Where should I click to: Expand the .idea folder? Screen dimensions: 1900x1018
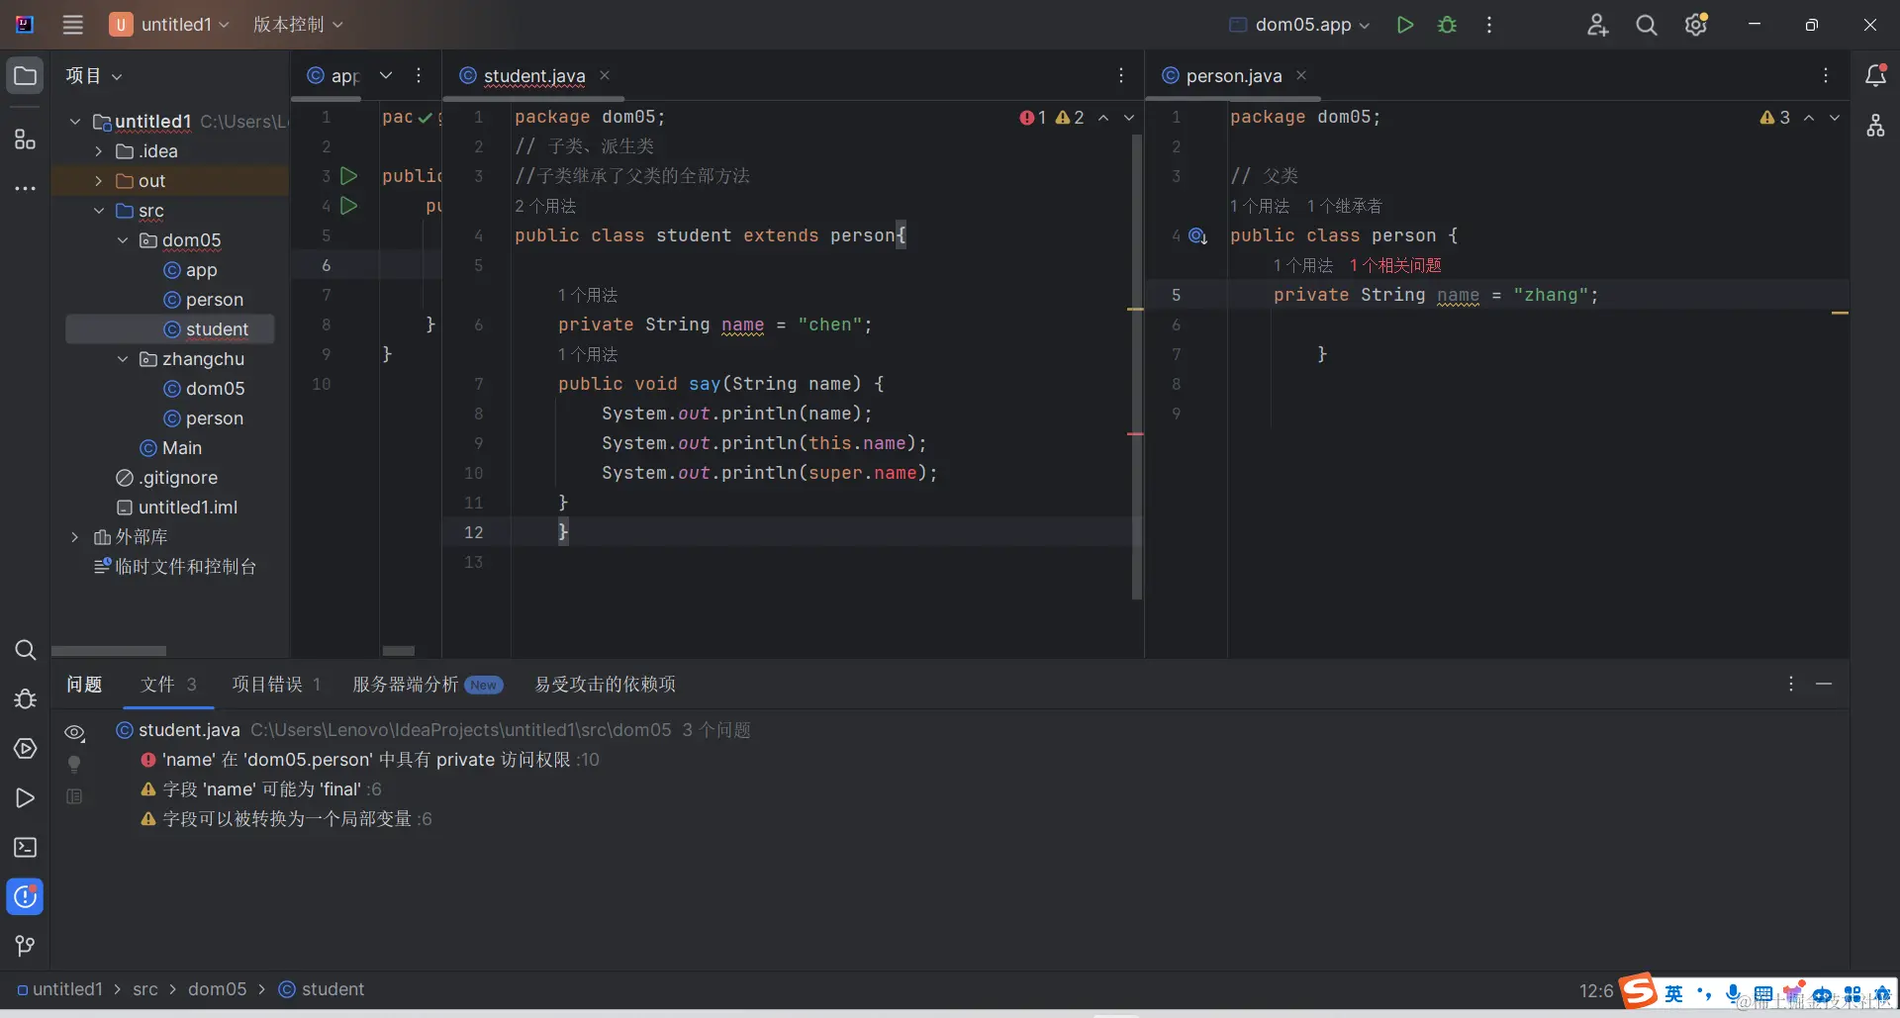click(99, 151)
